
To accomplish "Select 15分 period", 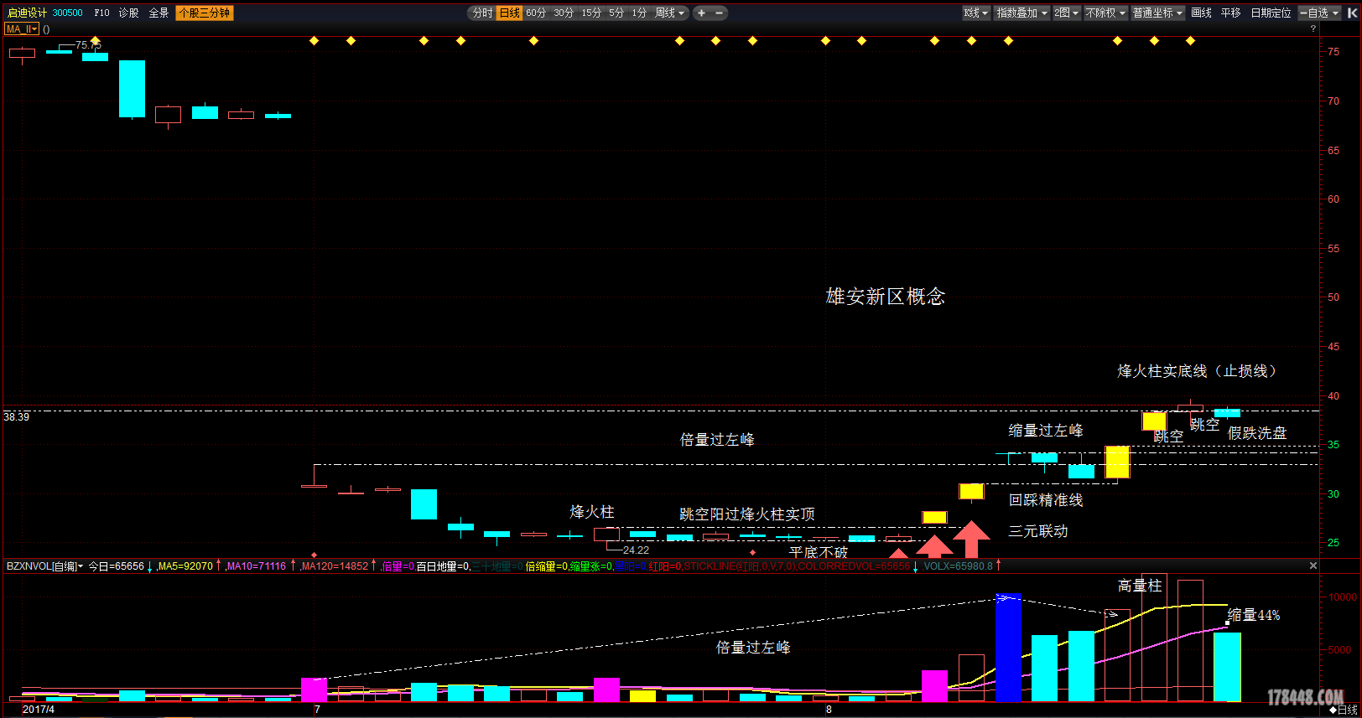I will tap(591, 13).
